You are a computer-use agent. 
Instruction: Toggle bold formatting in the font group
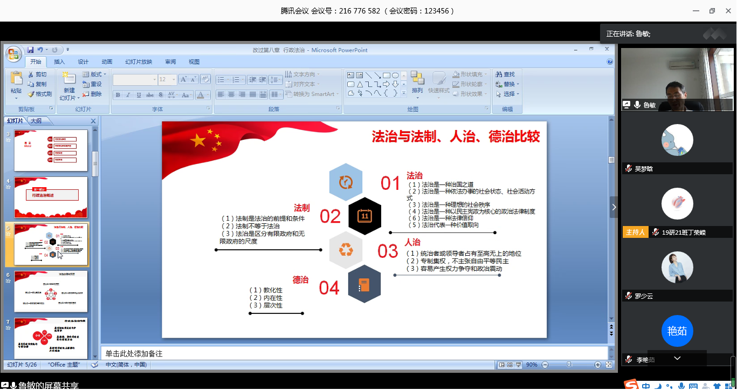pos(118,95)
